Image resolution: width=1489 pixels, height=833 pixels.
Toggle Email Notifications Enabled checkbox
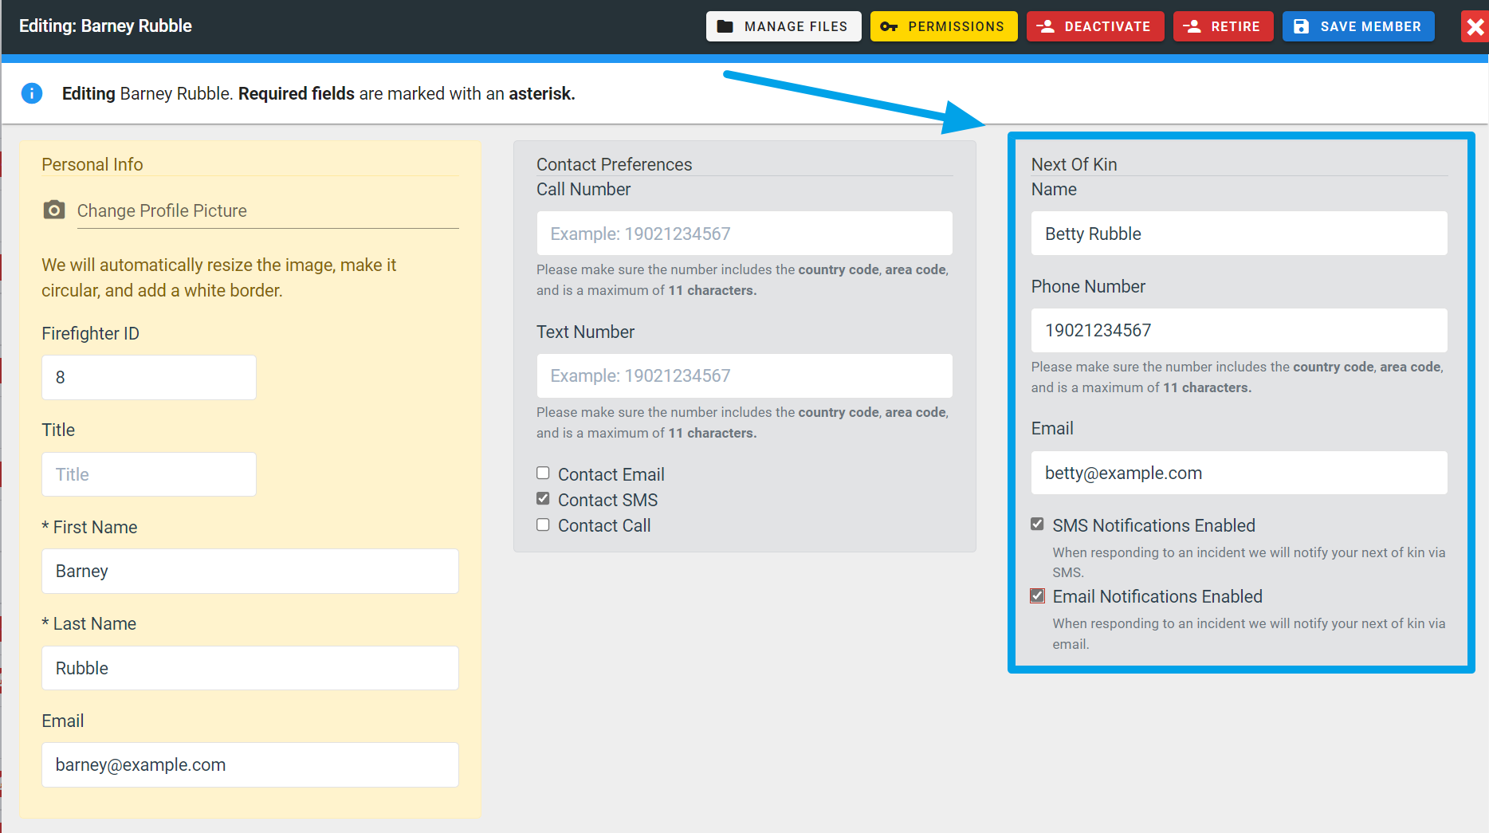tap(1037, 596)
